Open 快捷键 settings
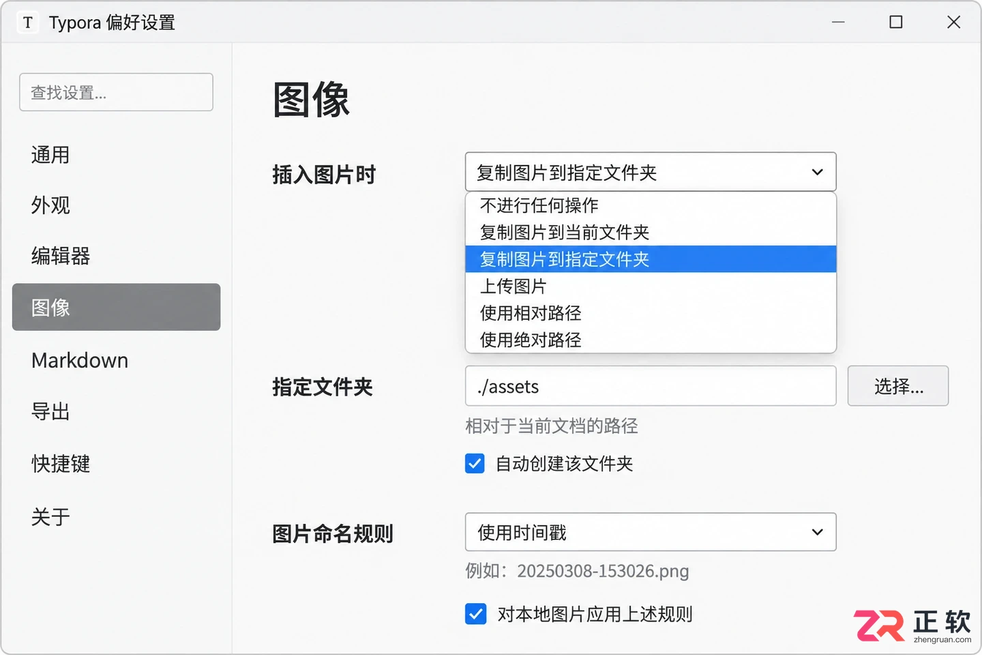This screenshot has width=982, height=655. [x=116, y=463]
